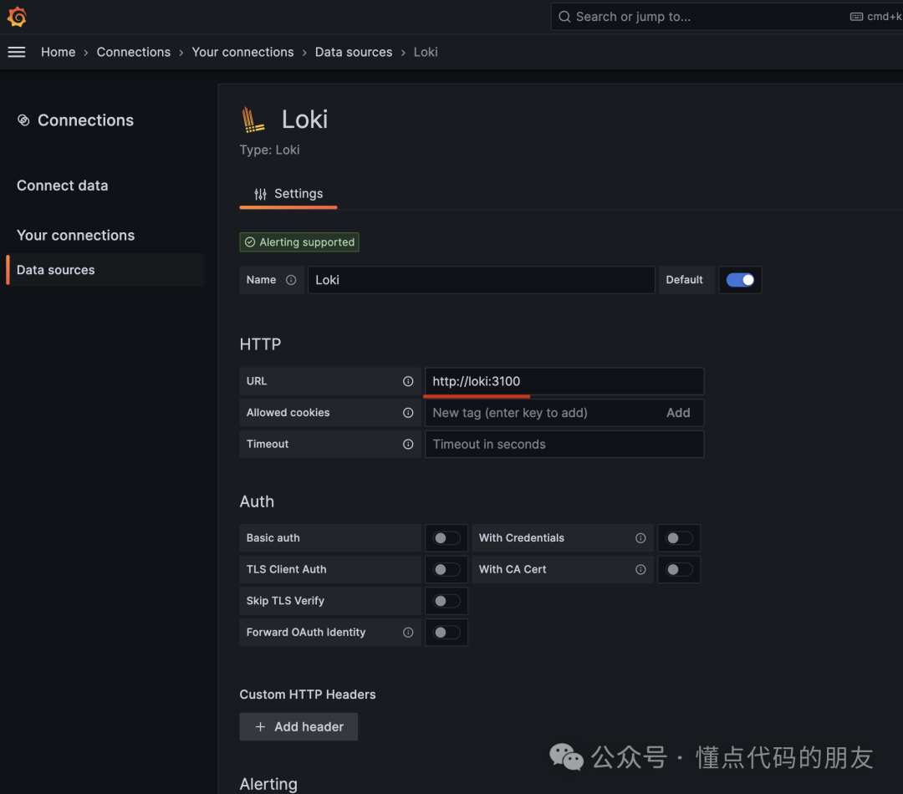Click the Grafana logo icon

[x=17, y=17]
